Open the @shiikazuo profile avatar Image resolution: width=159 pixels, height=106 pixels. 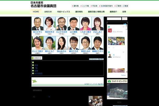(x=110, y=56)
